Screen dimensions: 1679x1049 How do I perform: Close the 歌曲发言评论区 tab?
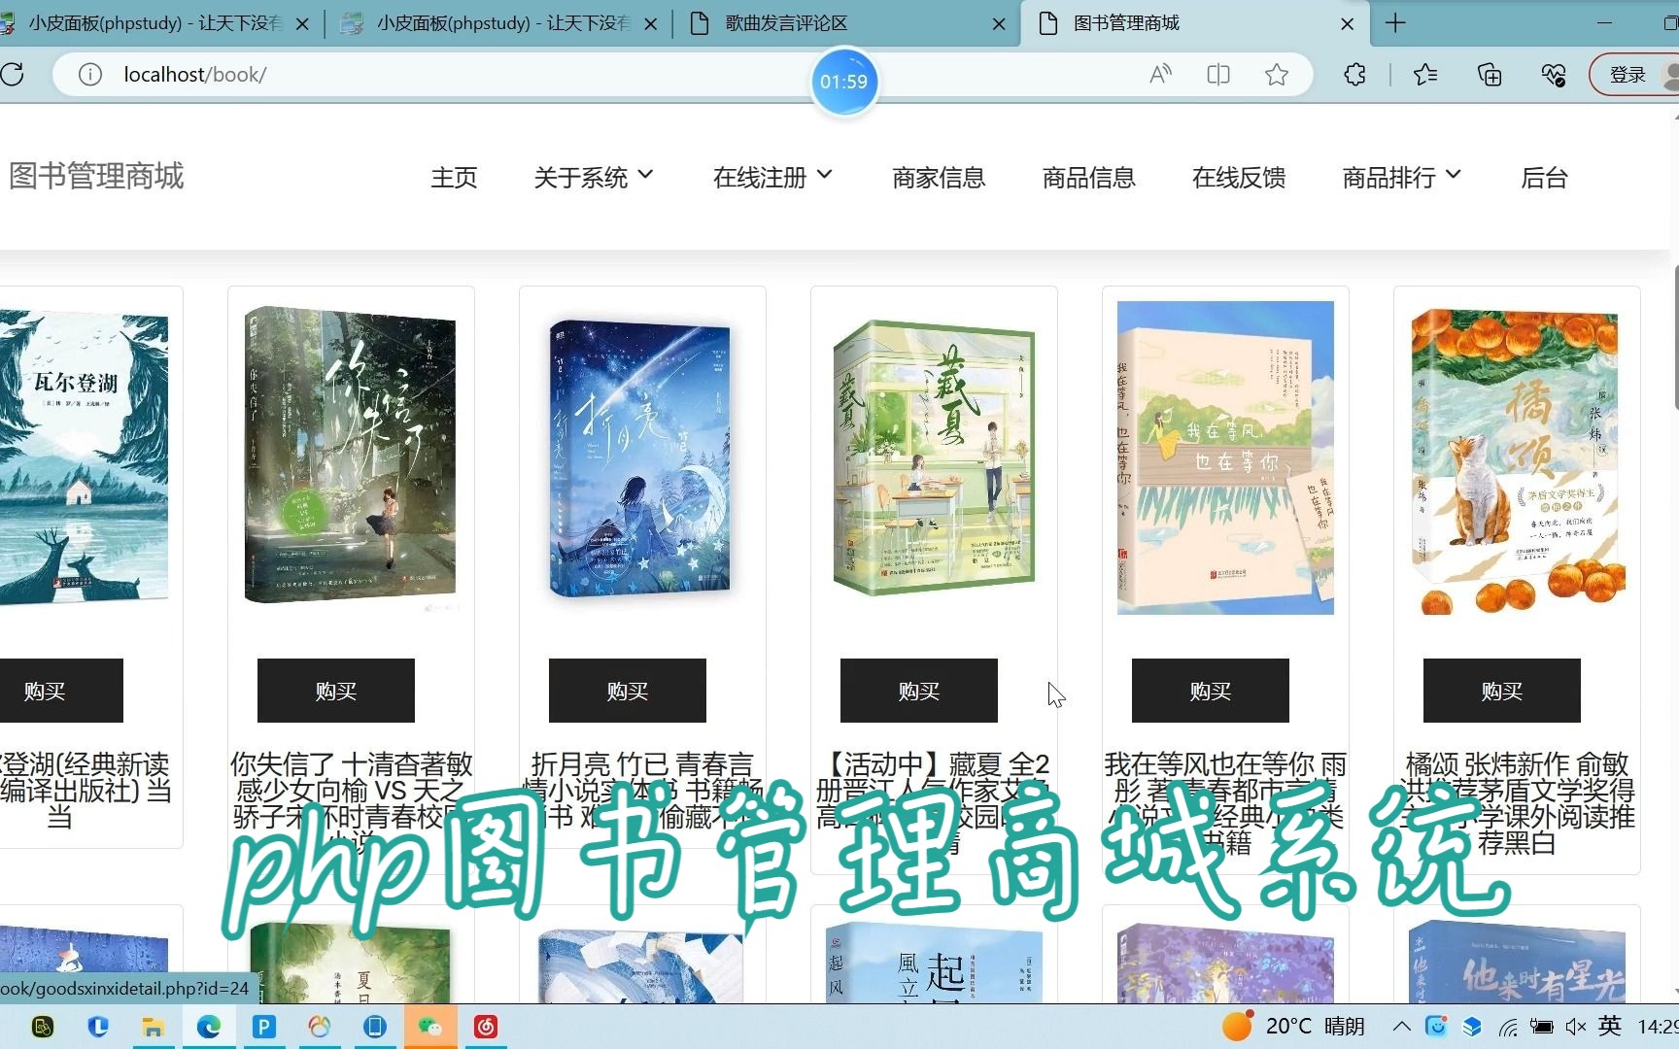coord(999,23)
